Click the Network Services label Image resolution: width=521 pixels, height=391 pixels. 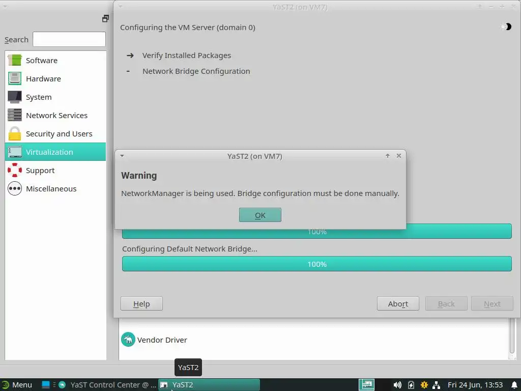[56, 115]
